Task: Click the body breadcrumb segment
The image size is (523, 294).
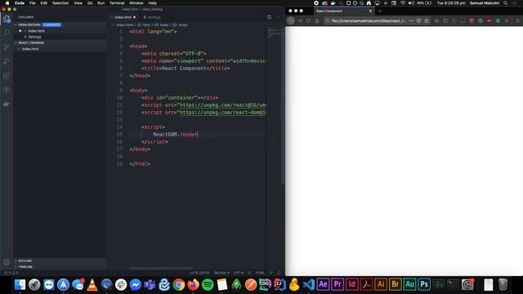Action: click(164, 24)
